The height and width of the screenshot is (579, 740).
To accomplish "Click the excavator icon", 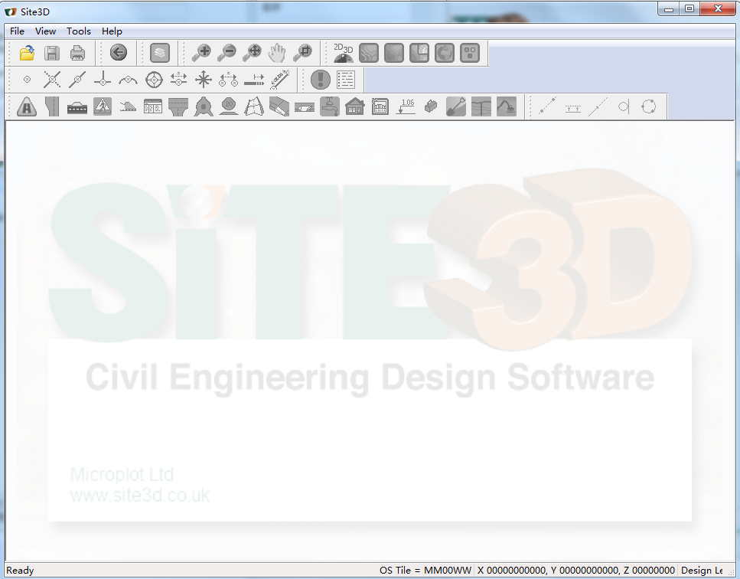I will [x=507, y=106].
